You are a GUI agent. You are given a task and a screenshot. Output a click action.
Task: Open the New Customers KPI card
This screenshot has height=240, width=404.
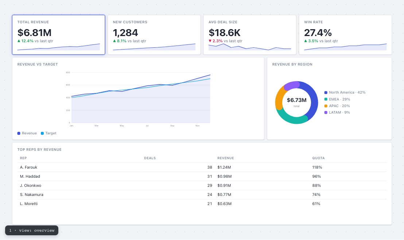pos(154,35)
